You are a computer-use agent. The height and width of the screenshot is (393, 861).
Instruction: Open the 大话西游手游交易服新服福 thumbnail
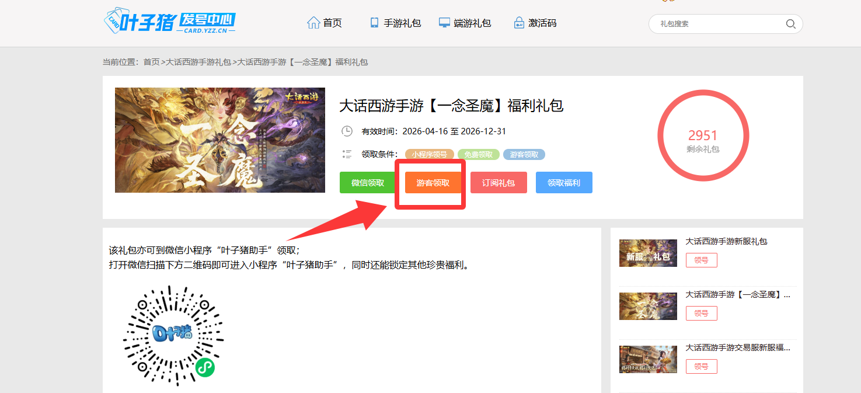point(648,359)
